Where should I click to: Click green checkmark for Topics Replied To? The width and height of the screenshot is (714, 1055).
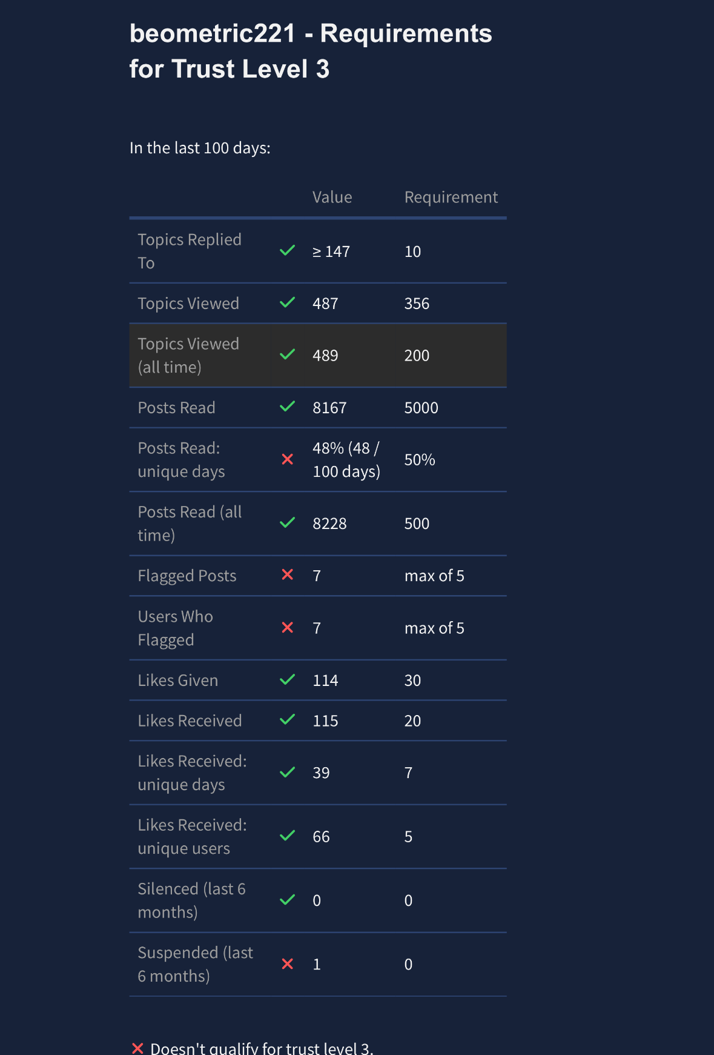click(288, 250)
